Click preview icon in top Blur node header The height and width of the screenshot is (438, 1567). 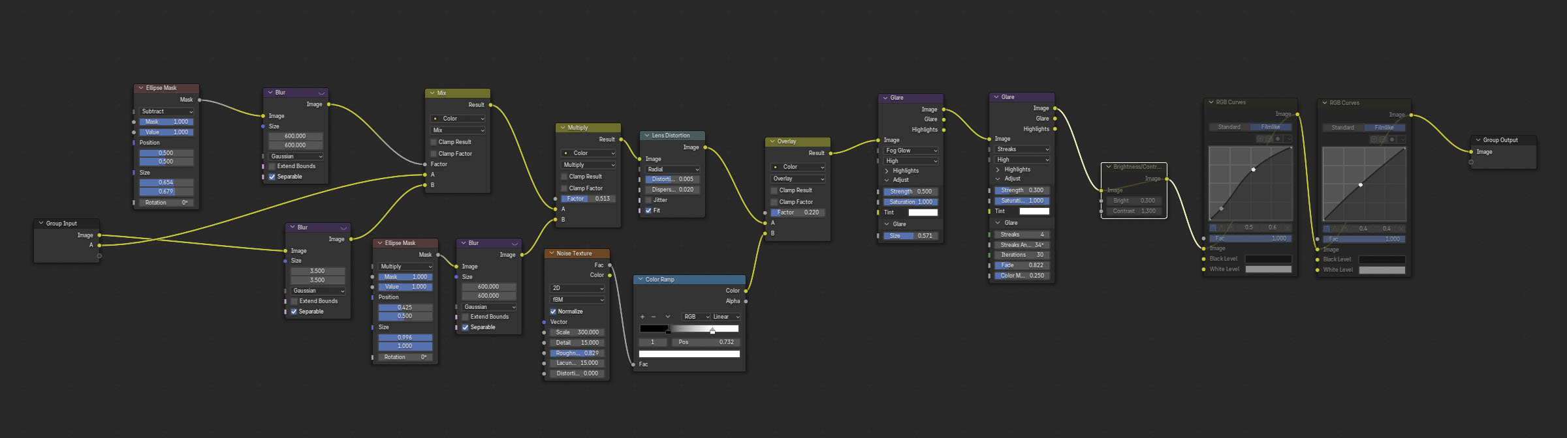coord(321,93)
